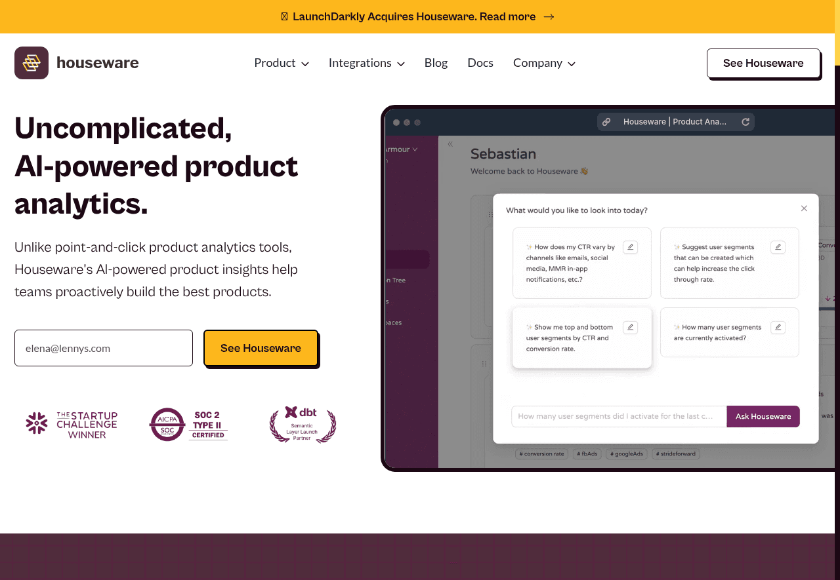Click the email address input field
840x580 pixels.
pos(104,348)
